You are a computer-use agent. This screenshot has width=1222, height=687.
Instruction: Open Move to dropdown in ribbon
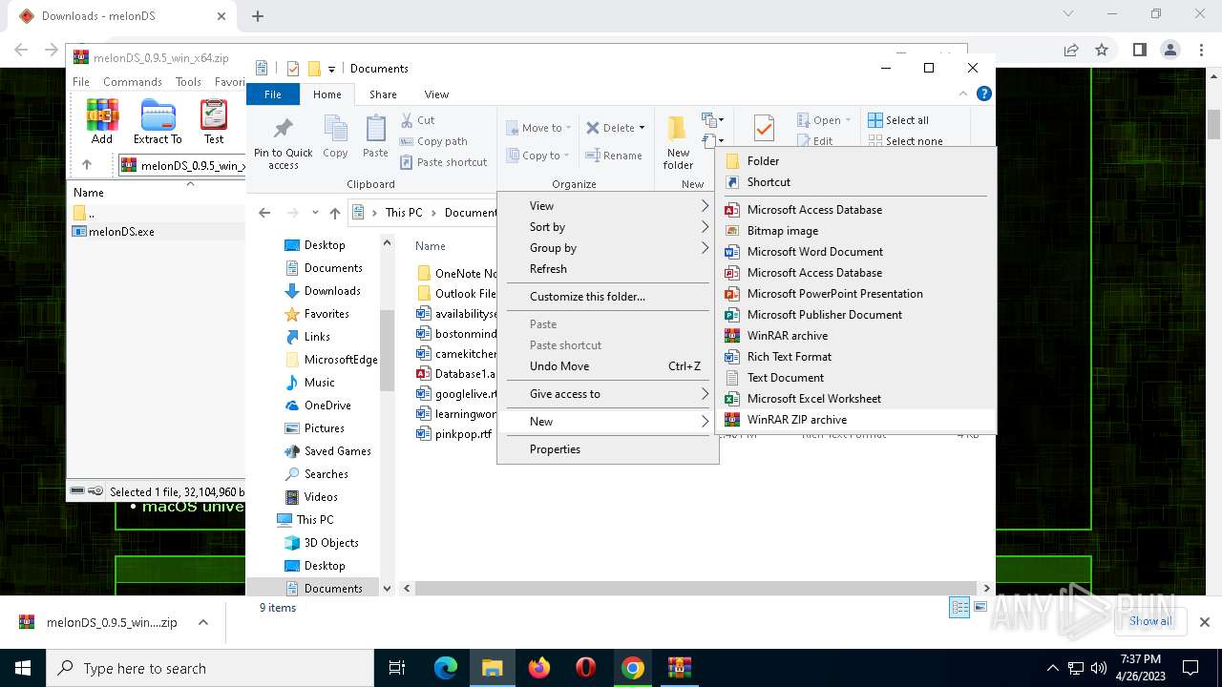point(537,128)
